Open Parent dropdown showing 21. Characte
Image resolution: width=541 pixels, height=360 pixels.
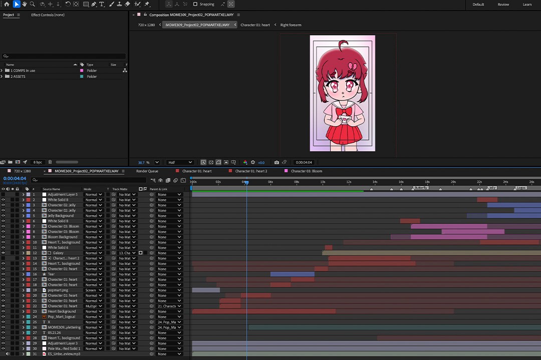point(169,306)
